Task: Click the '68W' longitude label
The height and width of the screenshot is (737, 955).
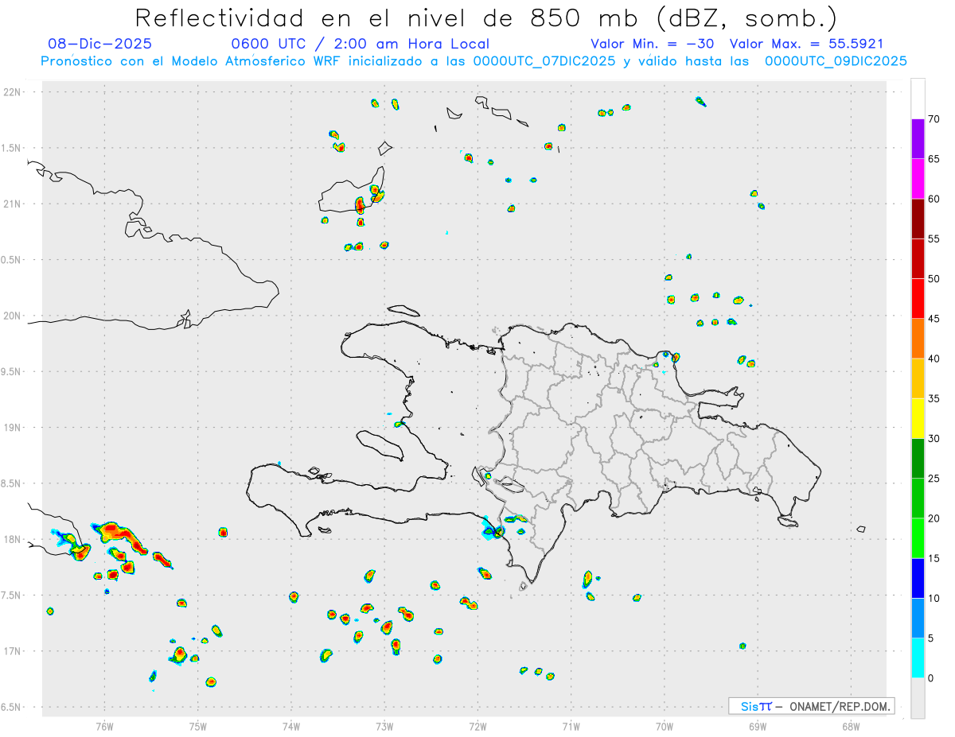Action: coord(850,726)
